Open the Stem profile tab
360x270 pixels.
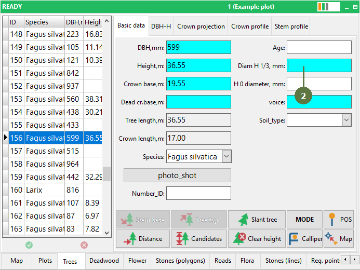[291, 26]
